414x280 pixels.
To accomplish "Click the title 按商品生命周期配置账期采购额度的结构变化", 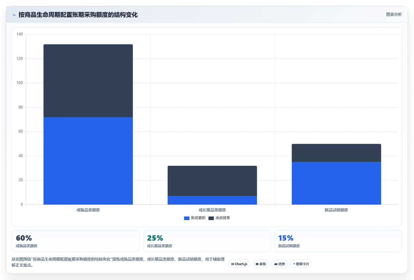I will [78, 15].
